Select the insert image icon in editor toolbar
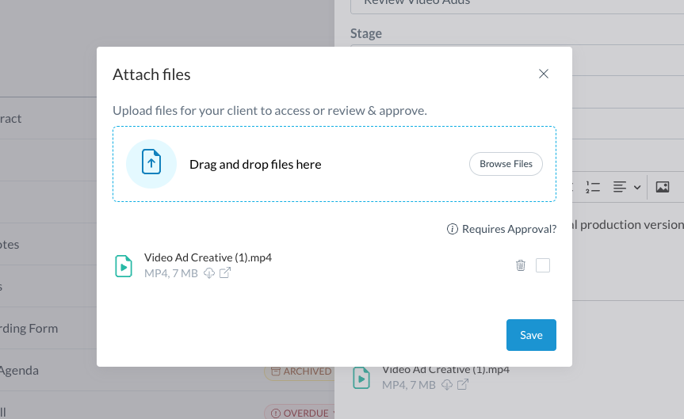Screen dimensions: 684x419 [x=663, y=187]
